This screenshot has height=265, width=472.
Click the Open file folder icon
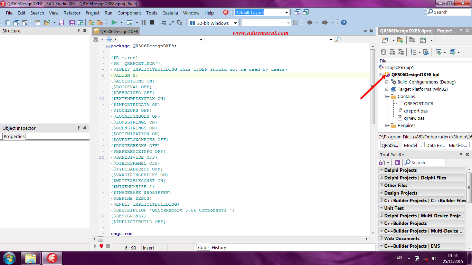[47, 22]
